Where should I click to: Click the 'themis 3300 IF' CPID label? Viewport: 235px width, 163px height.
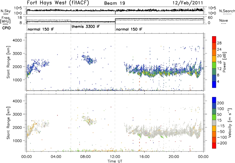point(85,26)
